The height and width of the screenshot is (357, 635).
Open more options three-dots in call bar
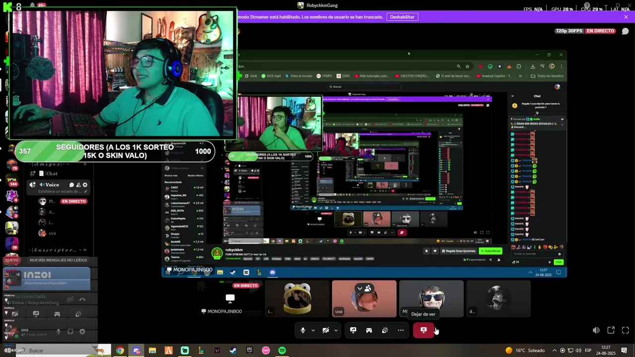tap(401, 330)
